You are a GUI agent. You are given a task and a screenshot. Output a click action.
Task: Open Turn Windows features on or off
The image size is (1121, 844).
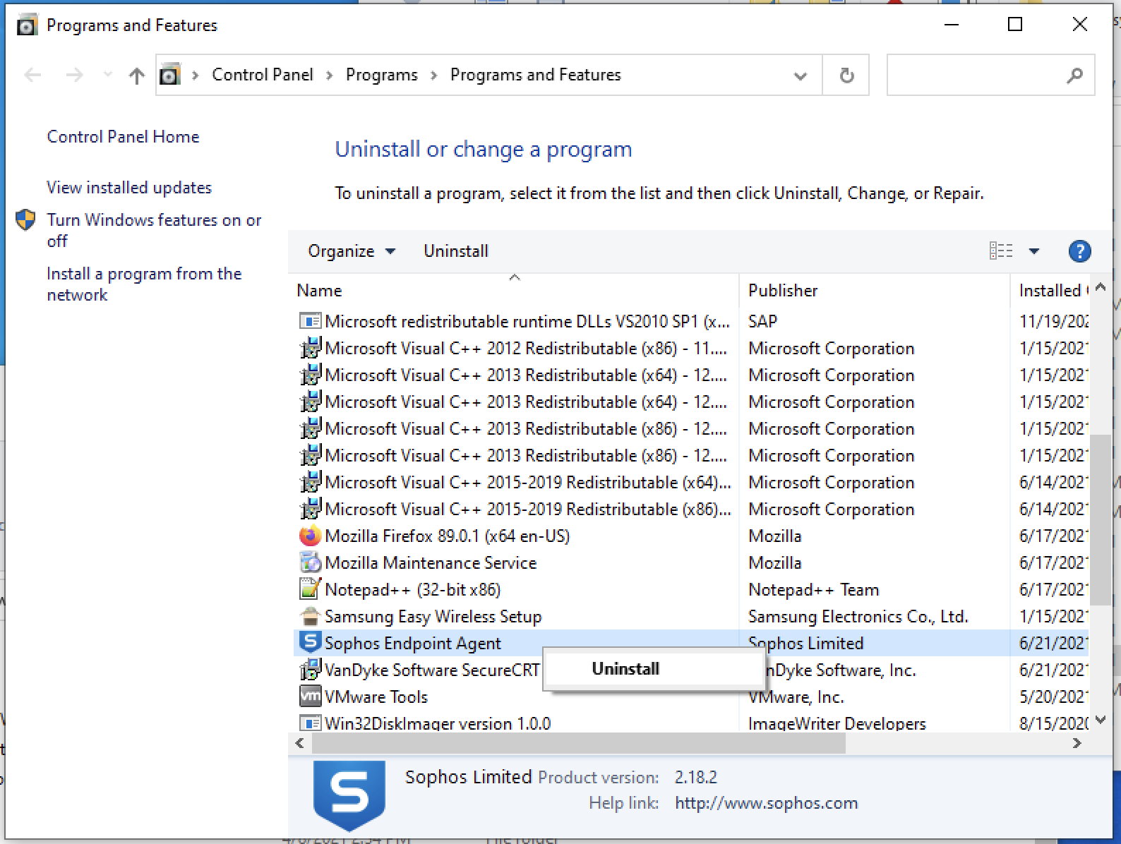coord(154,231)
